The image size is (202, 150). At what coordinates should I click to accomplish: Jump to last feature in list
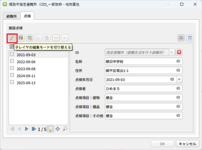pyautogui.click(x=34, y=129)
